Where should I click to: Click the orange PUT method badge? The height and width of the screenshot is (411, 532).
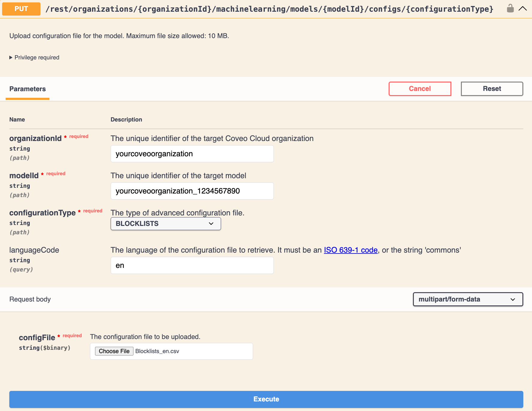[x=21, y=9]
